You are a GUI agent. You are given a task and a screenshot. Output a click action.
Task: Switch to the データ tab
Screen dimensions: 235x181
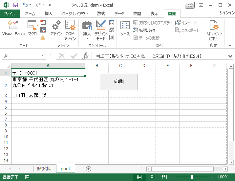coord(119,14)
